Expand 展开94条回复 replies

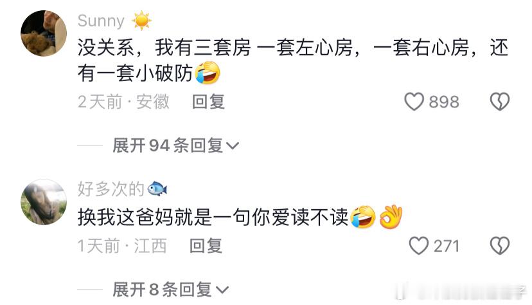pos(176,145)
